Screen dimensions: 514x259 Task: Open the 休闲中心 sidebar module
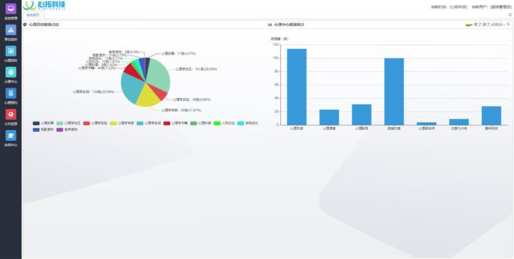click(x=10, y=136)
